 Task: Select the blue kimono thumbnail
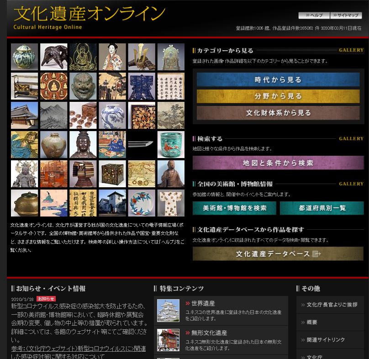pos(142,86)
